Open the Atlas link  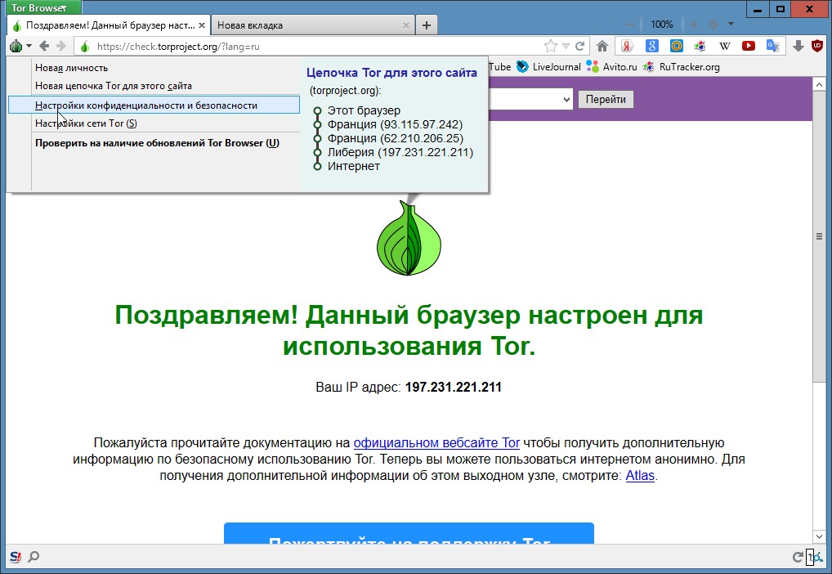click(x=640, y=475)
